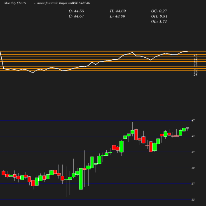Viewport: 206px width, 206px height.
Task: Select the "OL: 1.71" reading
Action: 159,21
